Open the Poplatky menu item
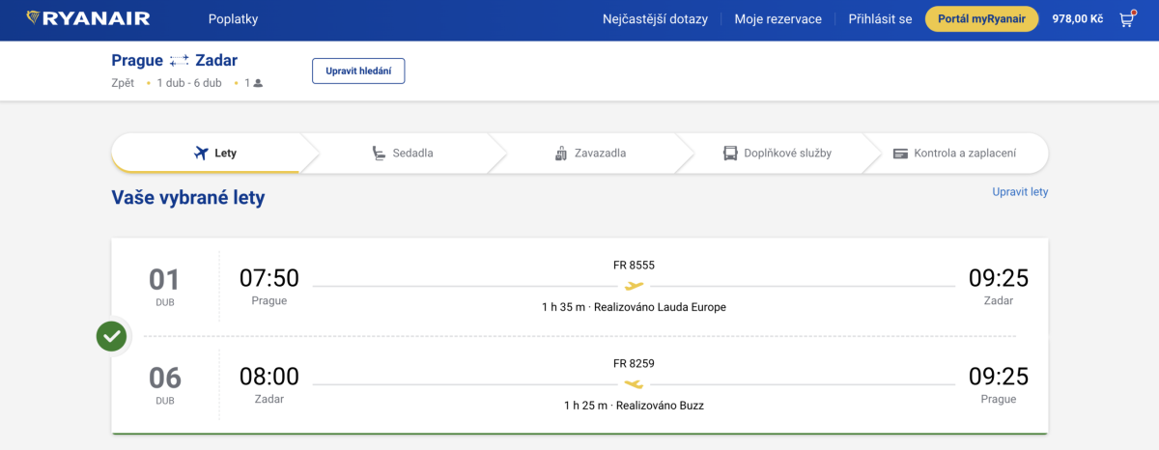 click(233, 19)
